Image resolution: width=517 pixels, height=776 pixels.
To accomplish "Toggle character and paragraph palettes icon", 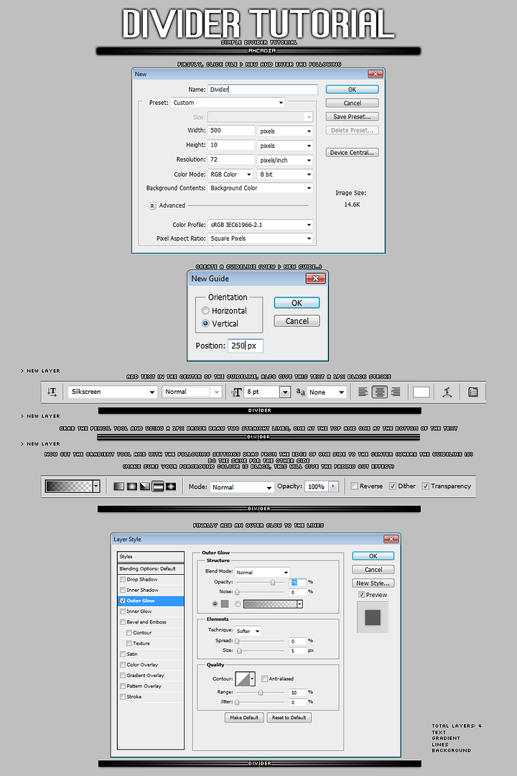I will 473,392.
